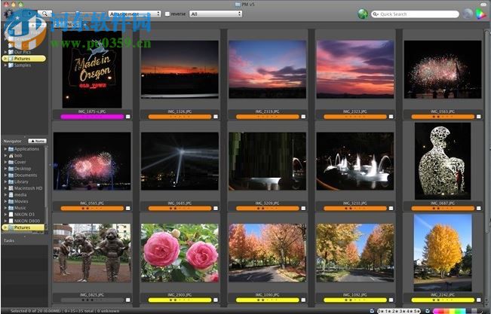The width and height of the screenshot is (491, 314).
Task: Click the Applications folder icon in the Navigator
Action: point(11,149)
